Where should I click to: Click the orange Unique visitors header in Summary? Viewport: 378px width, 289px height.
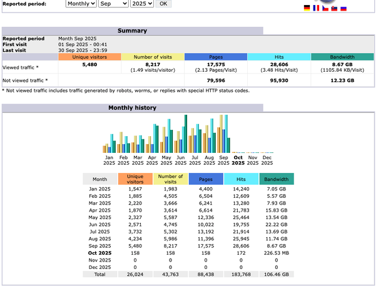coord(89,57)
